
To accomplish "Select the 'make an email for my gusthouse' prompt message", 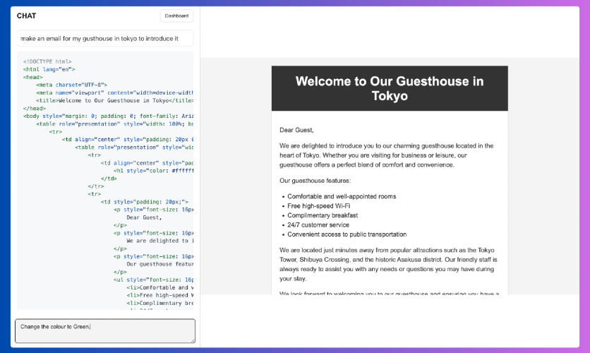I will point(105,38).
